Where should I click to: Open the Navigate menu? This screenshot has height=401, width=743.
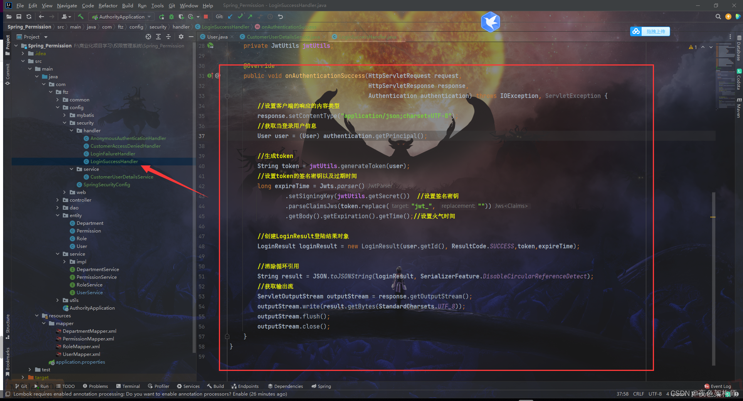(67, 5)
